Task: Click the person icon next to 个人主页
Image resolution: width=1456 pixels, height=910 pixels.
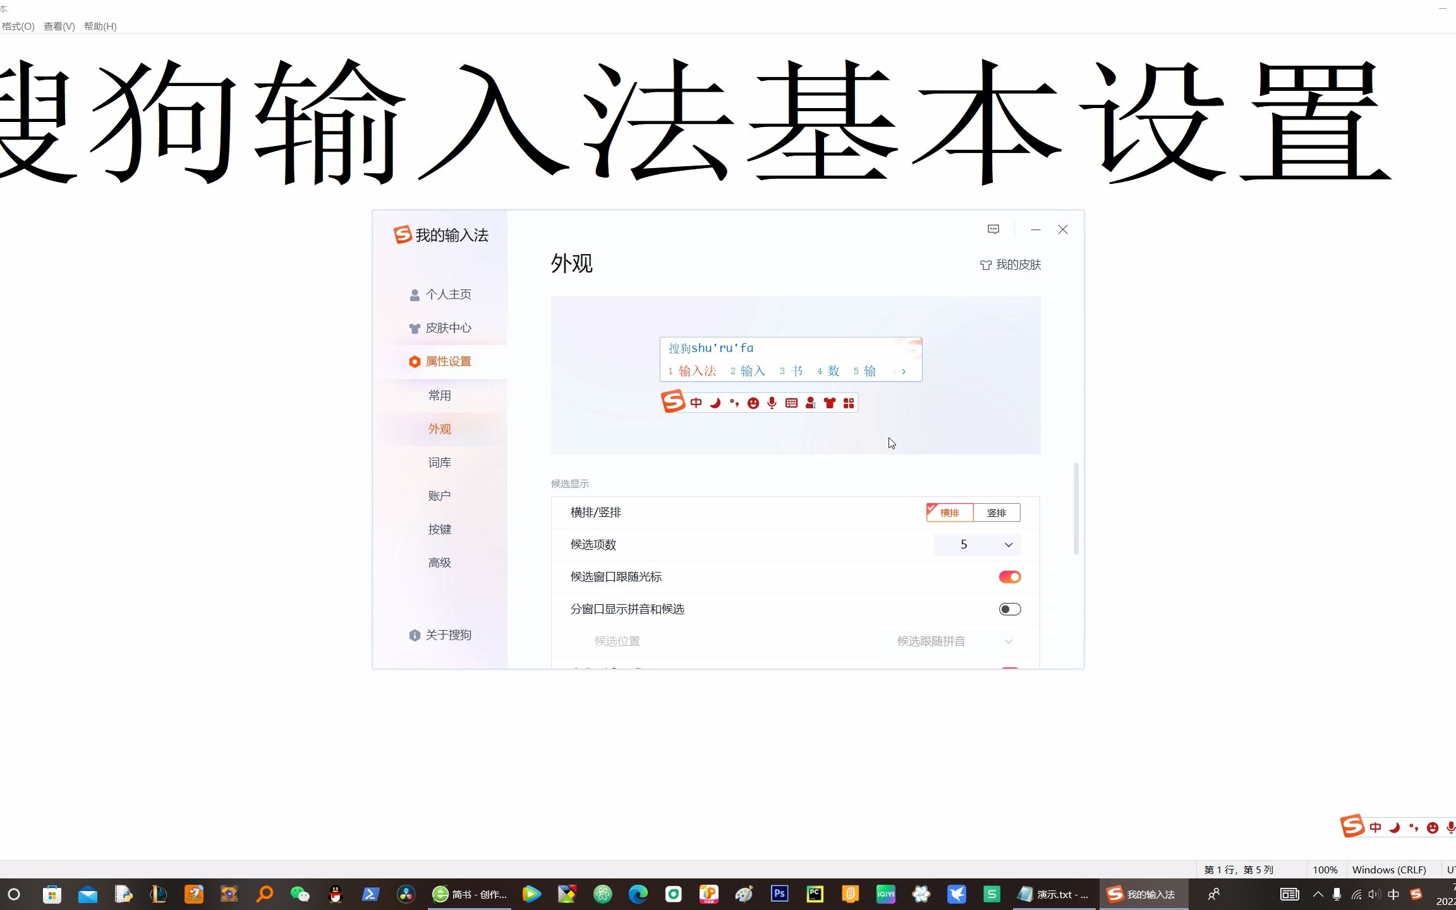Action: point(415,294)
